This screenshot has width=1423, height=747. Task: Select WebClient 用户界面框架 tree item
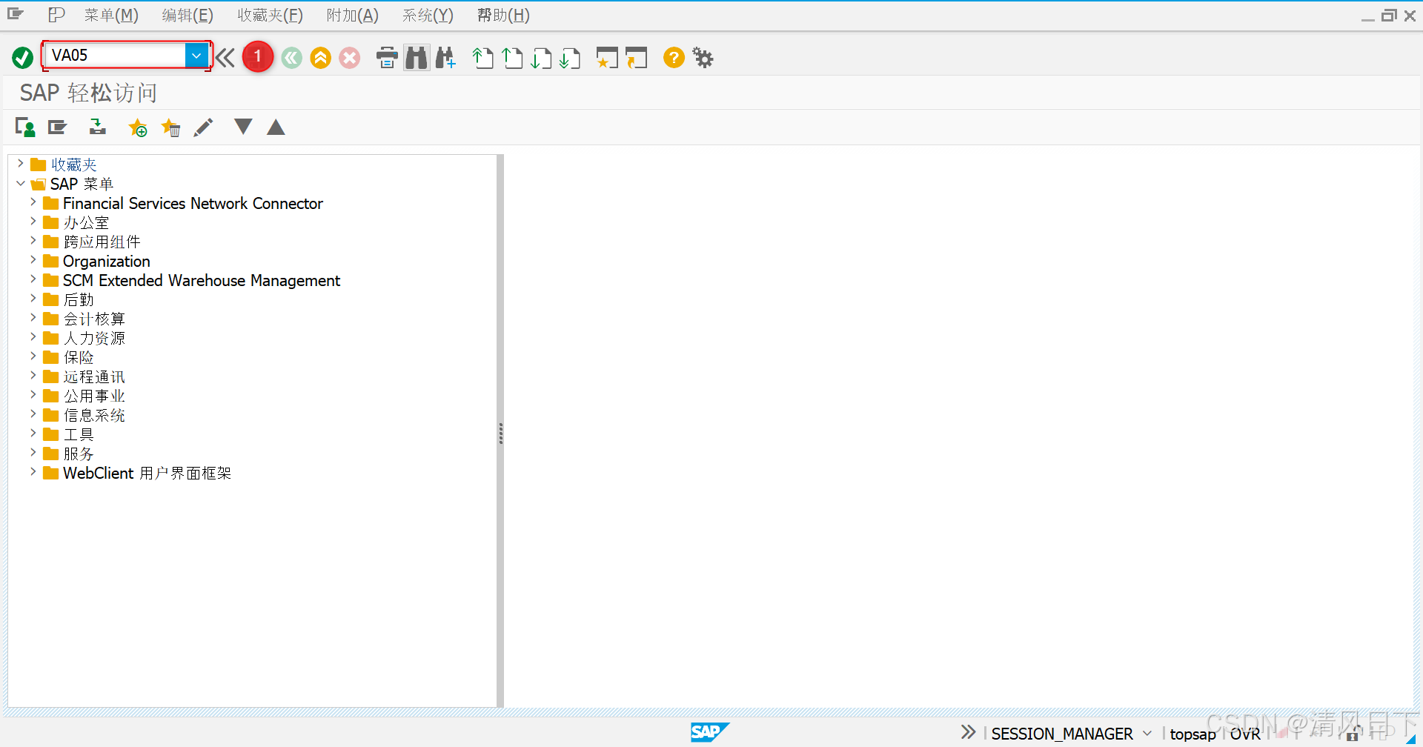tap(147, 473)
